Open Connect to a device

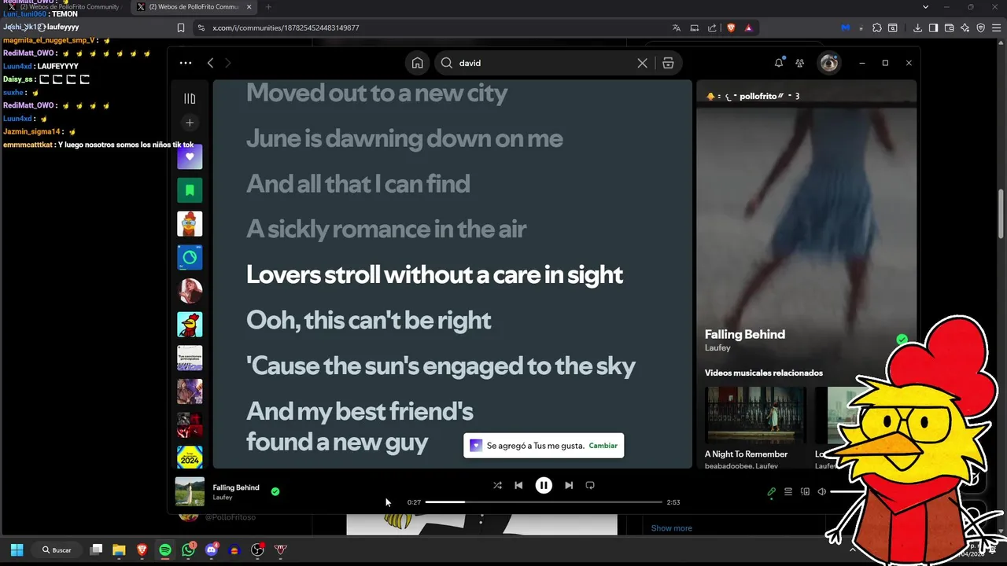(x=805, y=492)
